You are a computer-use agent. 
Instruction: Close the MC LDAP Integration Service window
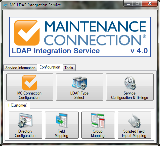coord(150,4)
